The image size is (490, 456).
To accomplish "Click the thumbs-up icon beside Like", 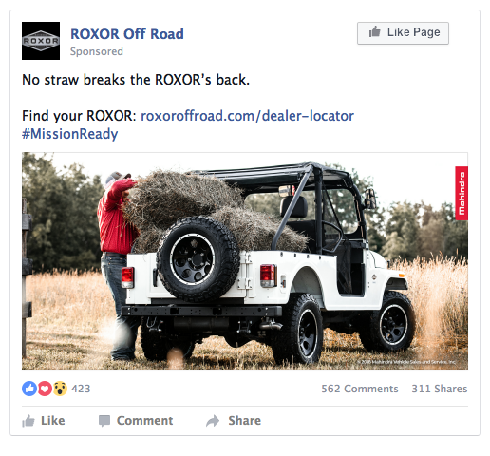I will 28,421.
